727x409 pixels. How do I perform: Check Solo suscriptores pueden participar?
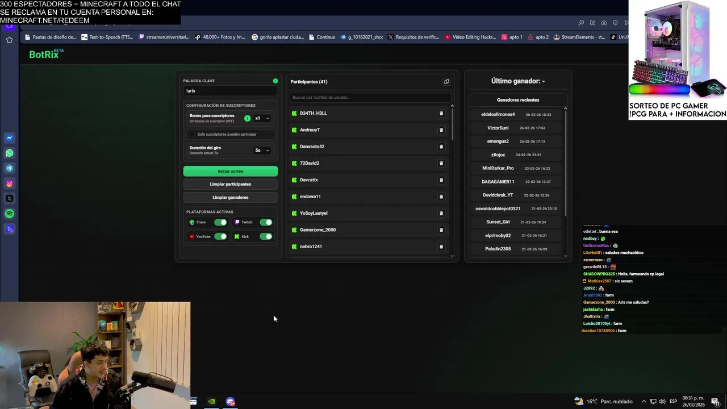click(x=192, y=134)
